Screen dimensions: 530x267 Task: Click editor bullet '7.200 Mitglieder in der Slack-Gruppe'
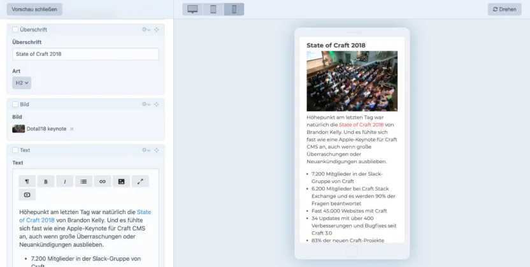tap(86, 259)
